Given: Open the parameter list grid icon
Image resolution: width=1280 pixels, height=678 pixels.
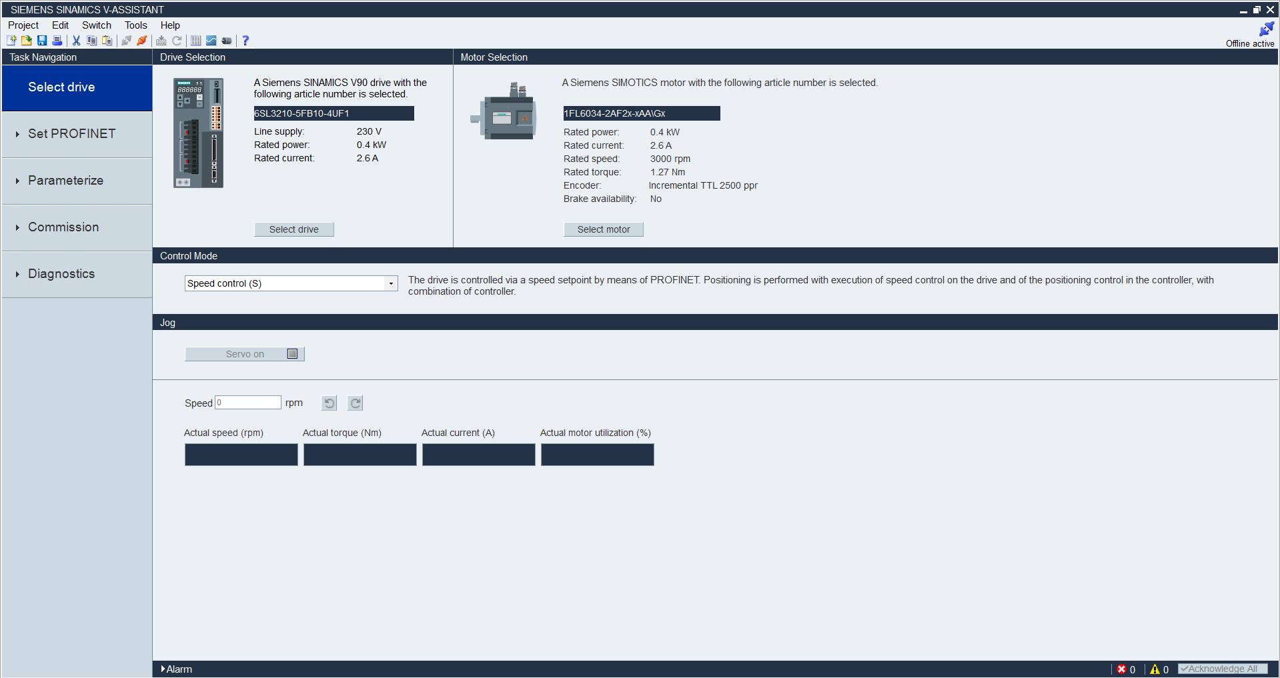Looking at the screenshot, I should 196,41.
